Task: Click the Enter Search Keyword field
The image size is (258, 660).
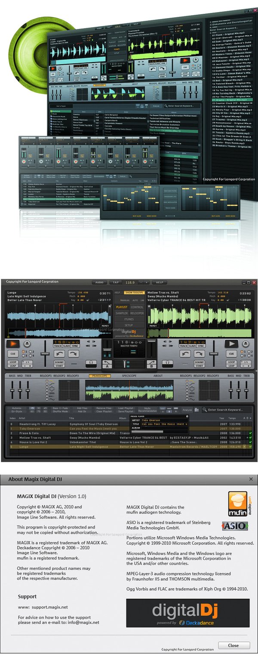Action: coord(228,410)
